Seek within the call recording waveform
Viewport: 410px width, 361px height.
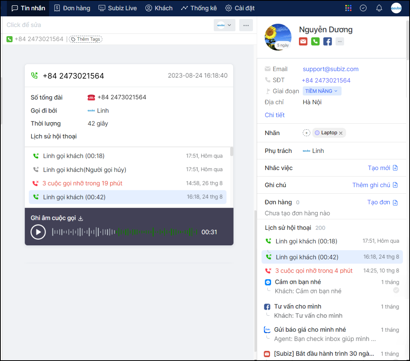(125, 232)
